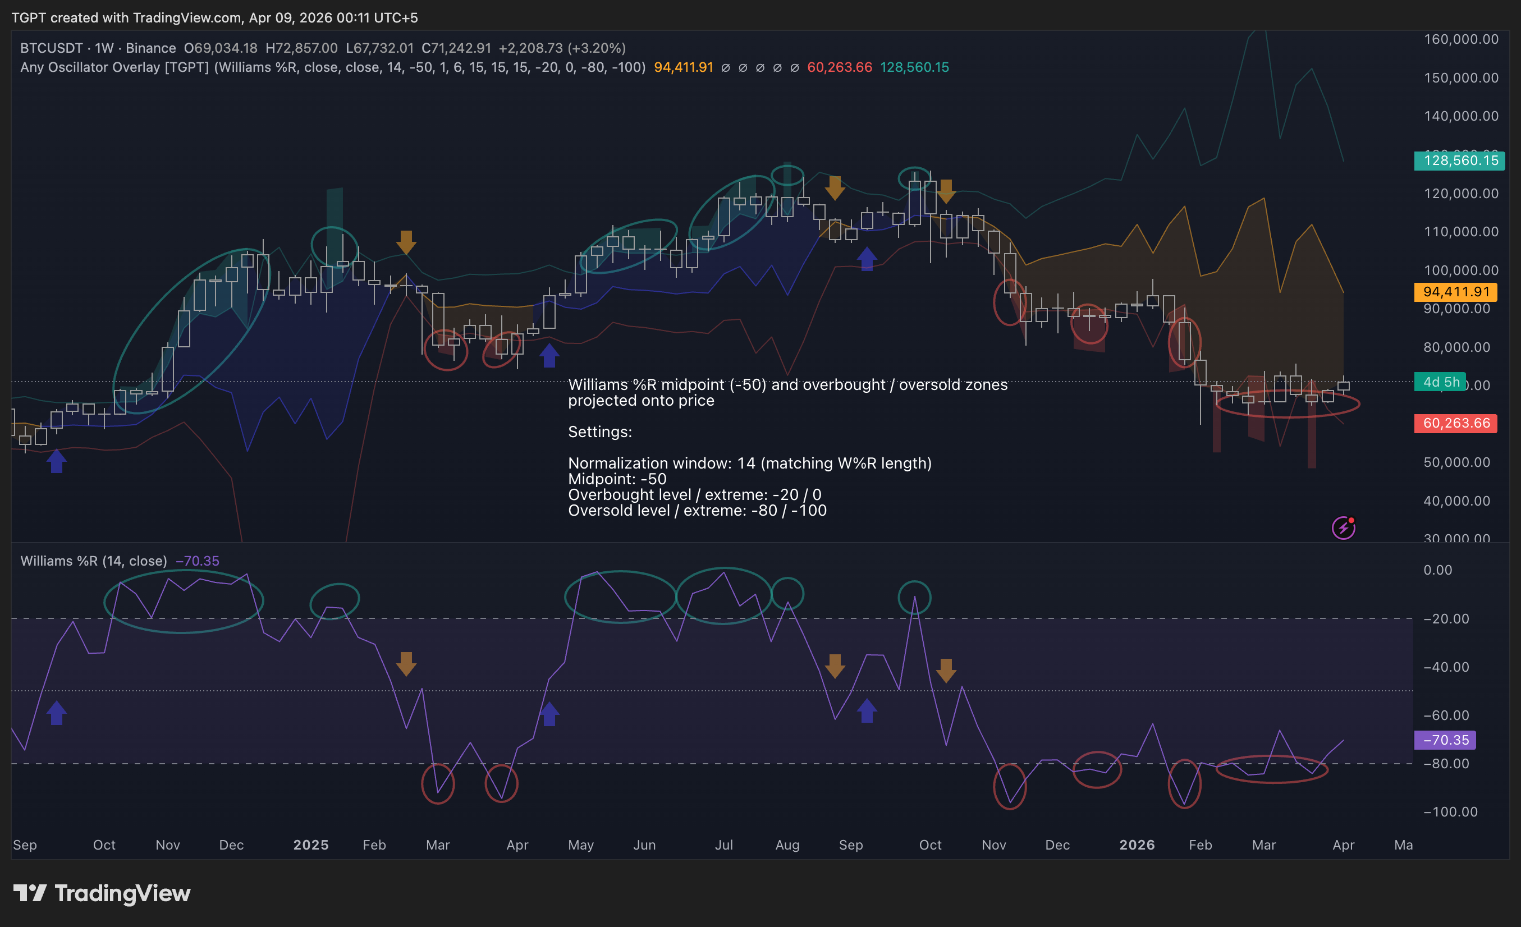Click the Jul label on the time axis
This screenshot has width=1521, height=927.
coord(723,845)
